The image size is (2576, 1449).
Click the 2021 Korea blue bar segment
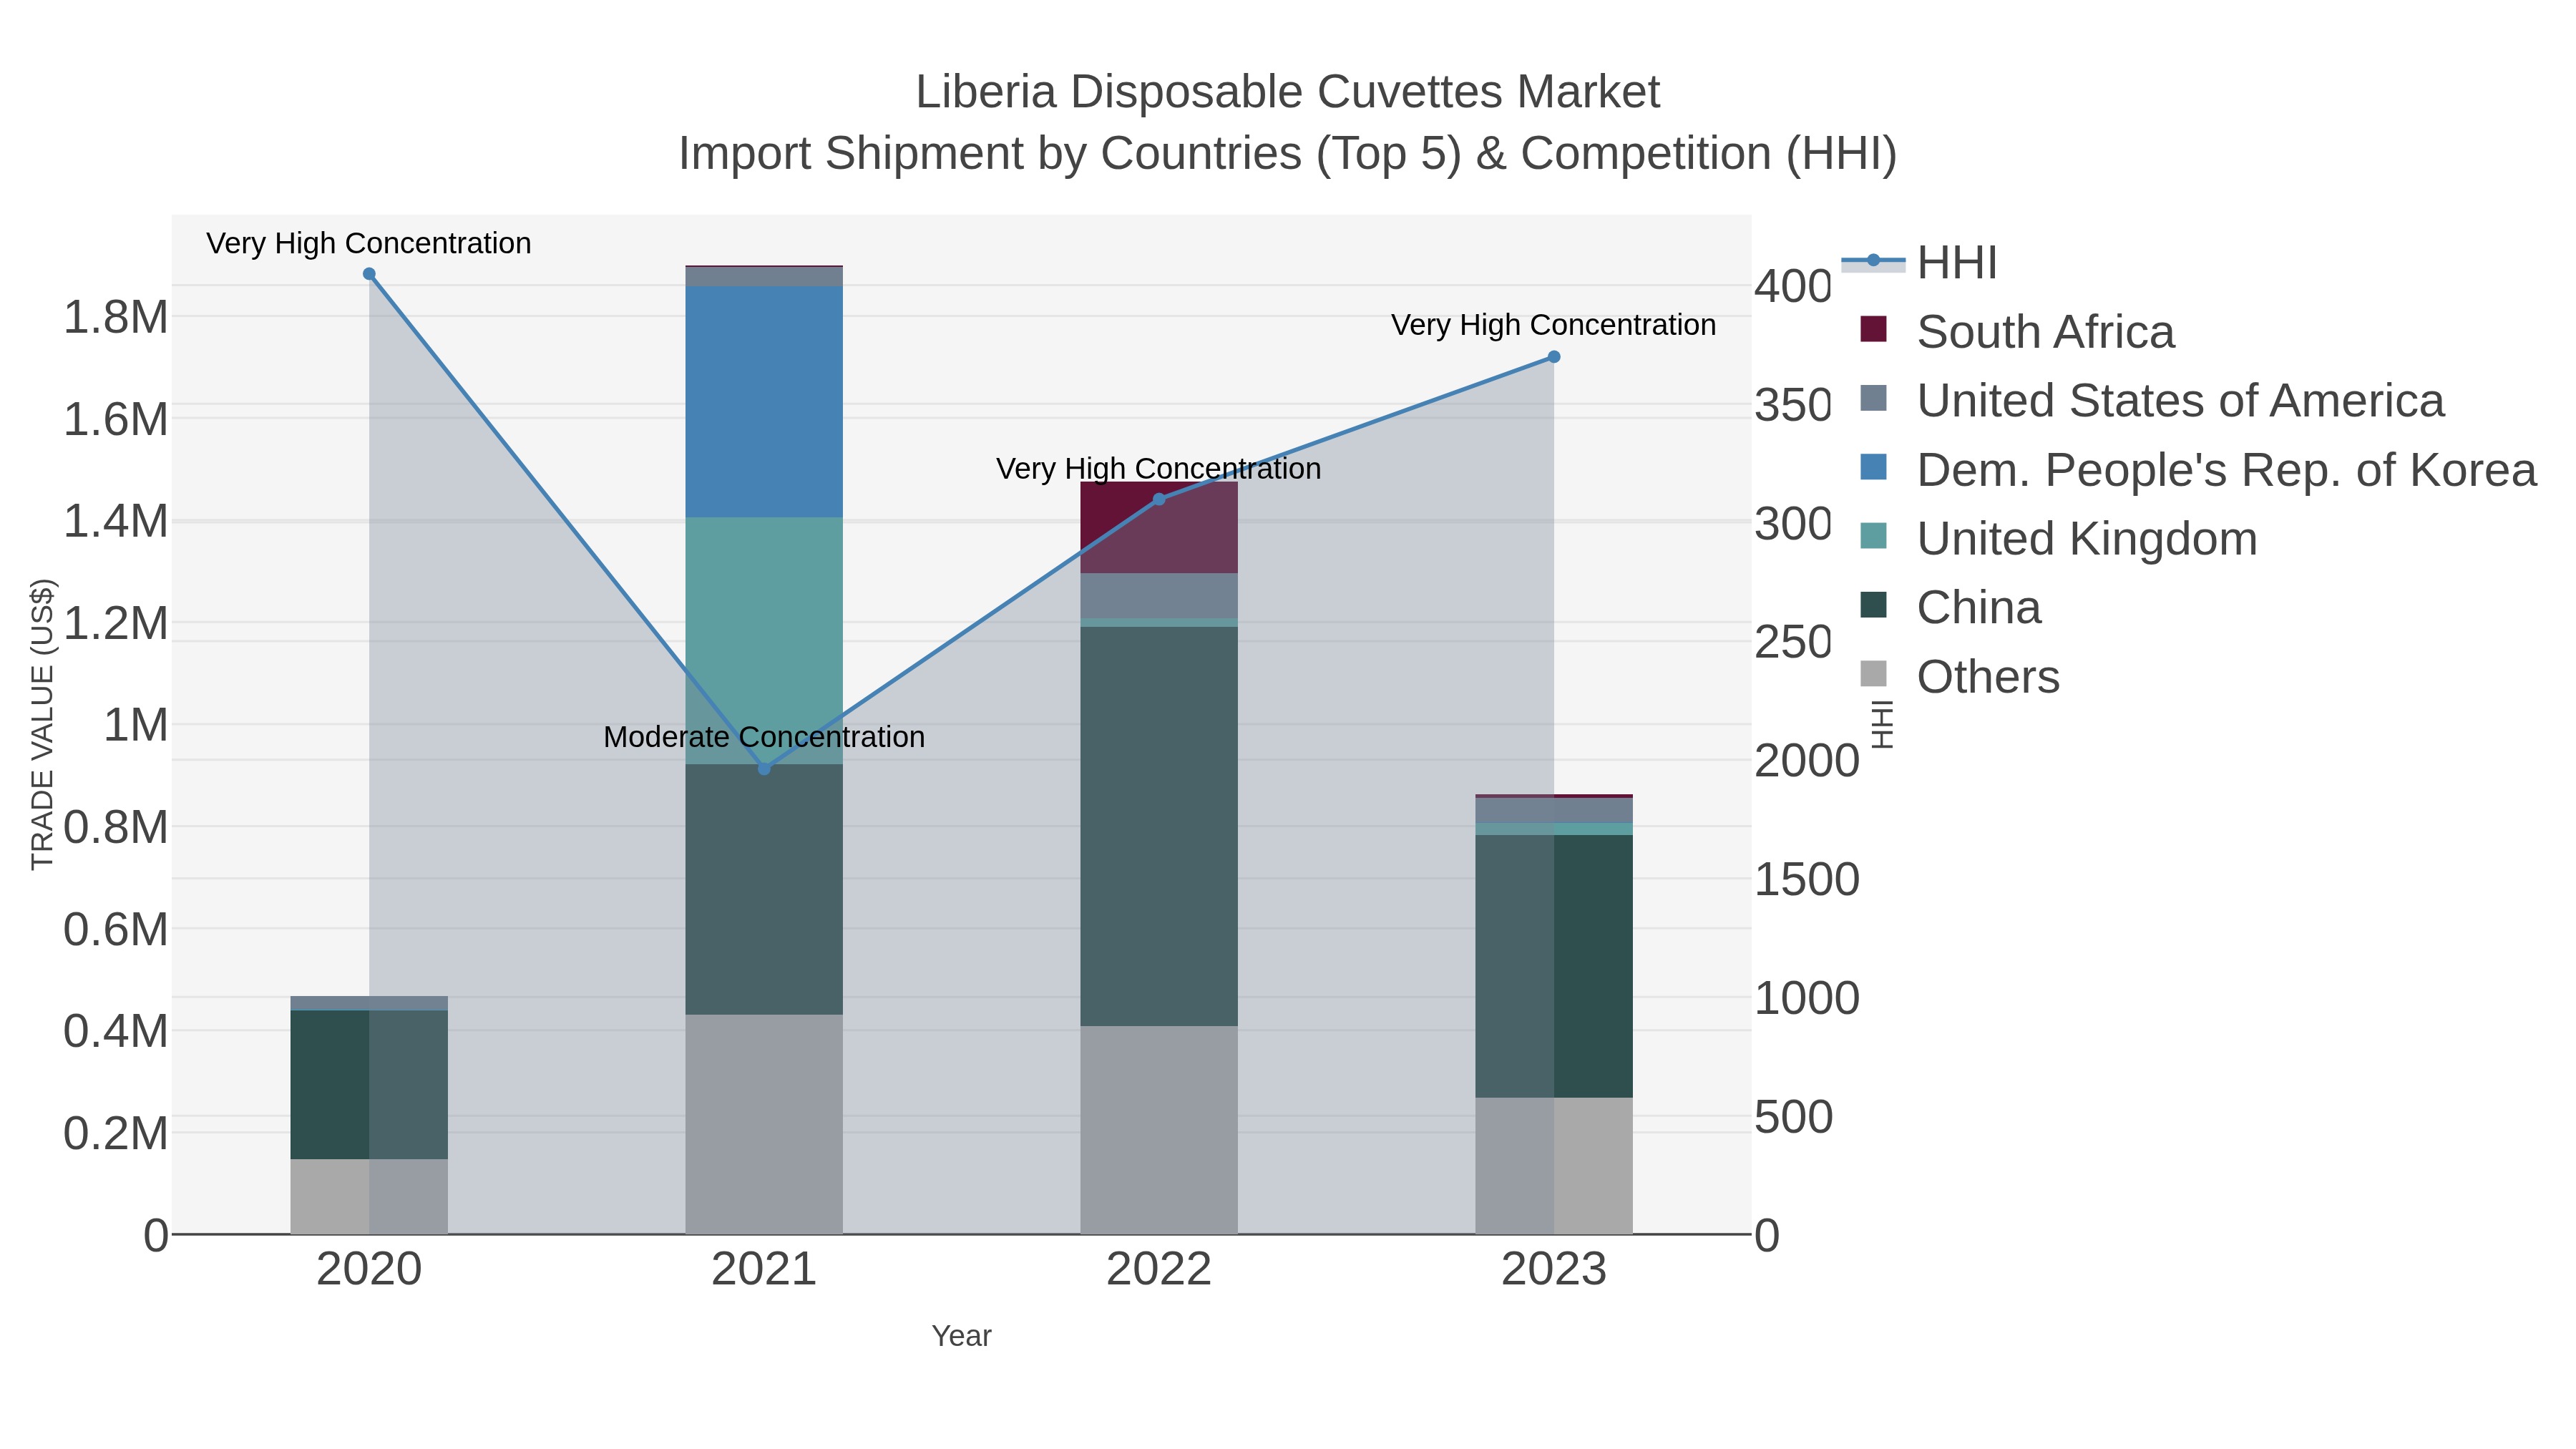[x=764, y=402]
